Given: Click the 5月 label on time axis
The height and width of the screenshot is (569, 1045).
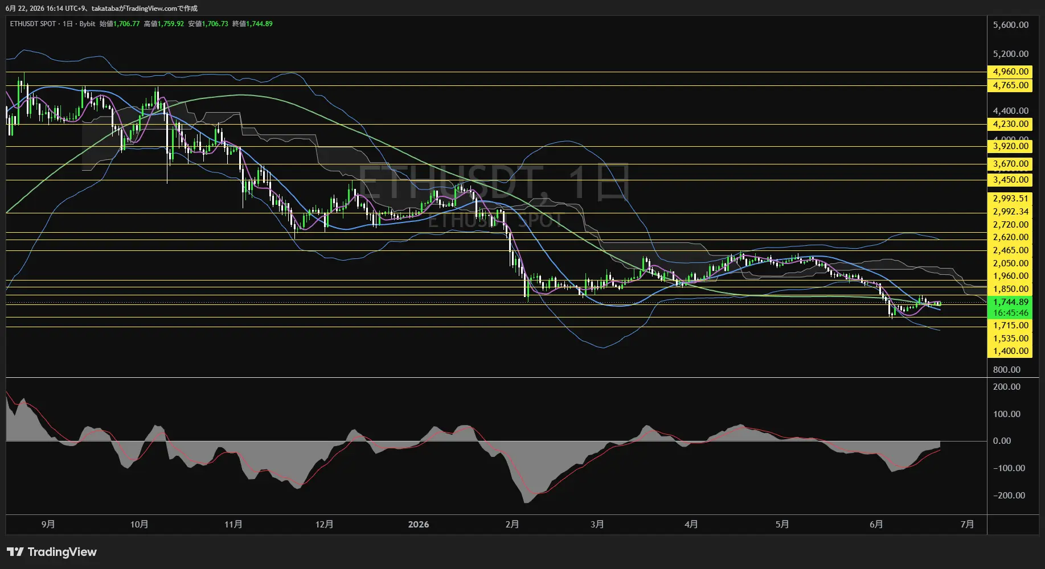Looking at the screenshot, I should click(x=782, y=524).
